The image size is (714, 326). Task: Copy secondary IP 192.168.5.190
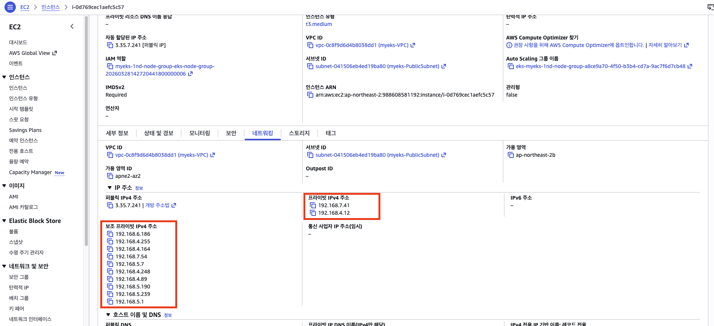pos(110,287)
